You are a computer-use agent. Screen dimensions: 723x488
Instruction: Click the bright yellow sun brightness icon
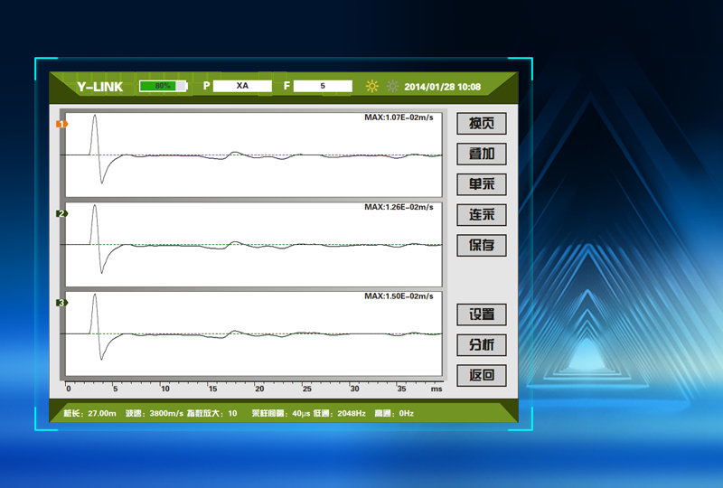point(372,87)
